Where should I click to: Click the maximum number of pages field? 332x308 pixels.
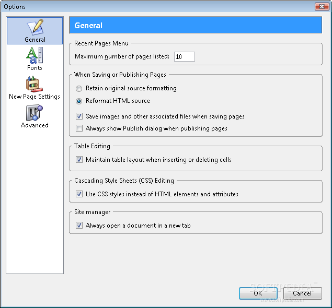click(x=185, y=57)
